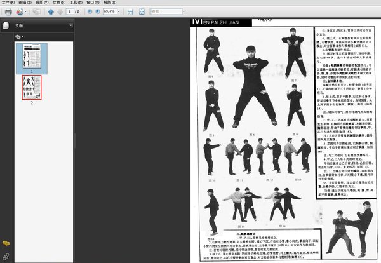Collapse the pages panel with corner button

[x=70, y=25]
